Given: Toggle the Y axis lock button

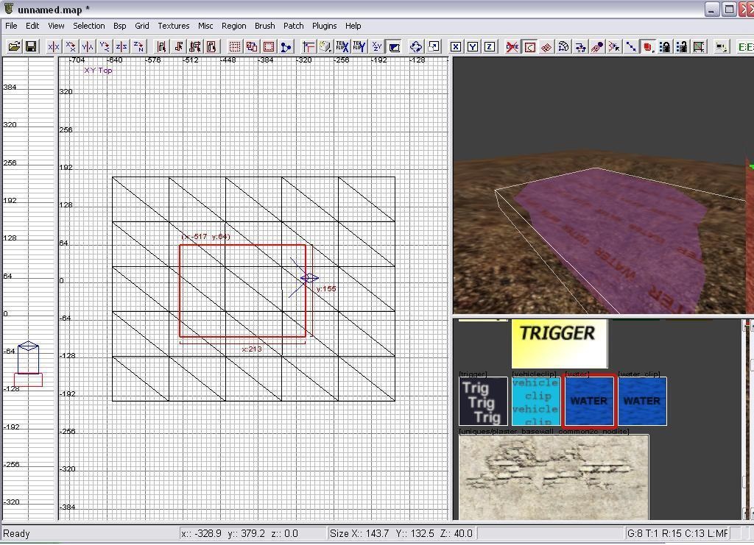Looking at the screenshot, I should pyautogui.click(x=473, y=46).
